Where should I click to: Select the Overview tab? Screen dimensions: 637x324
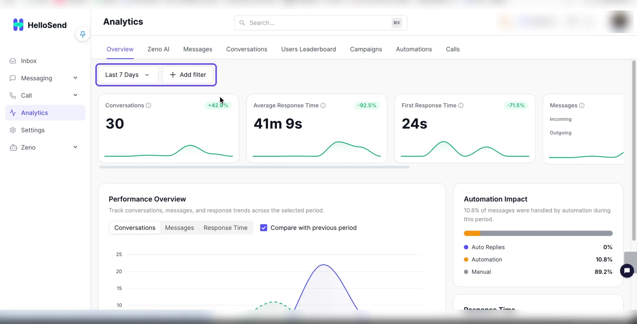tap(120, 49)
